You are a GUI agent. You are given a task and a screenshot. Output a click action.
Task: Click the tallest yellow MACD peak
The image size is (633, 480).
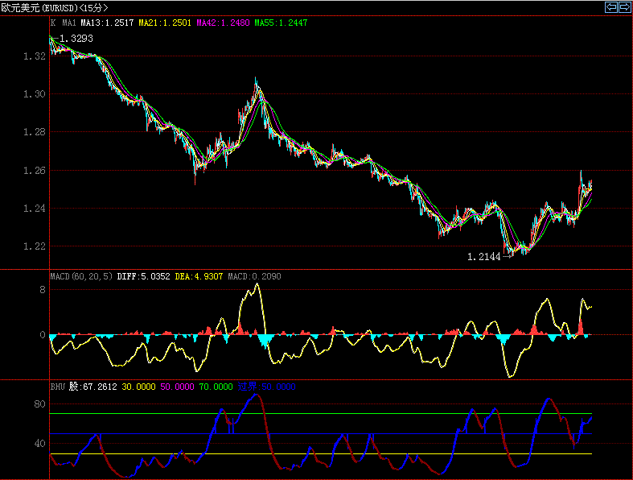257,284
